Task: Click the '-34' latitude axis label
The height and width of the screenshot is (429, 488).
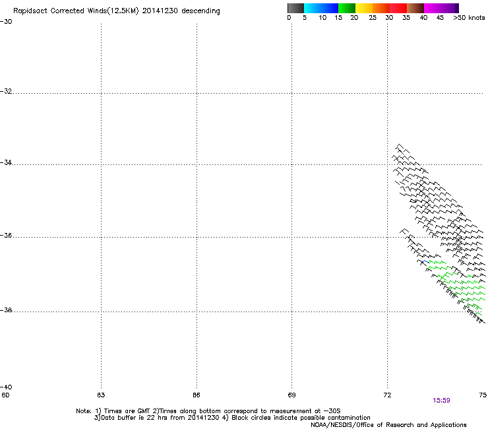Action: tap(6, 162)
